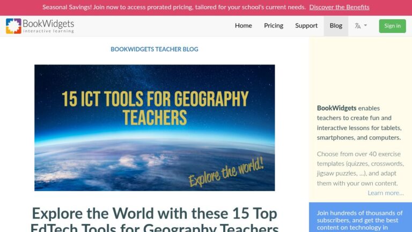
Task: Click the subscribers newsletter box text
Action: click(x=359, y=220)
